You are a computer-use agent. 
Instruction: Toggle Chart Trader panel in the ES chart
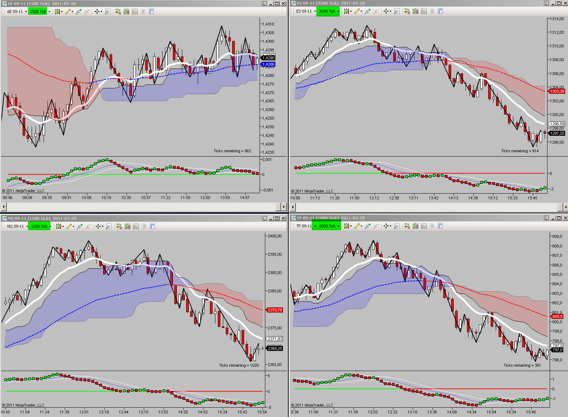point(407,11)
